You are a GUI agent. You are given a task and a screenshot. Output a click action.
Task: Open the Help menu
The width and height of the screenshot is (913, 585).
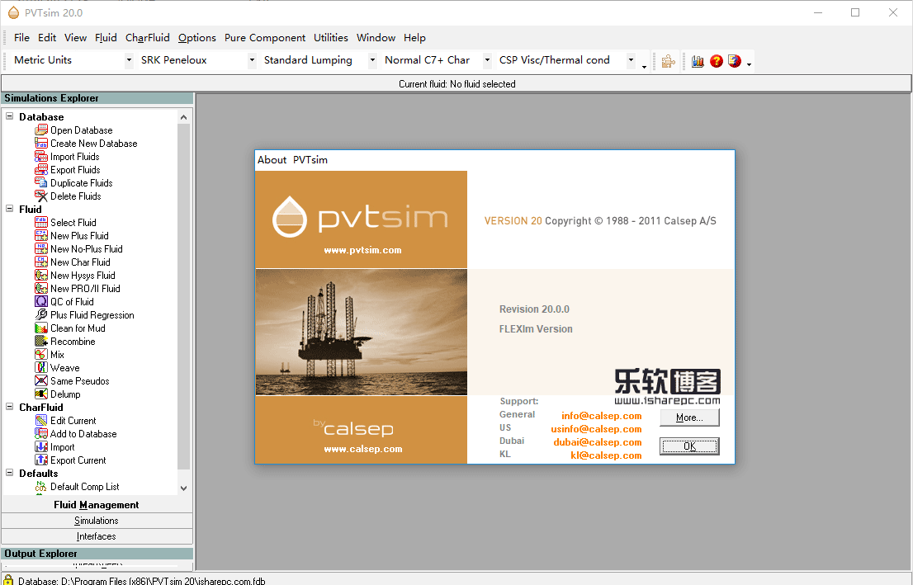(x=414, y=38)
